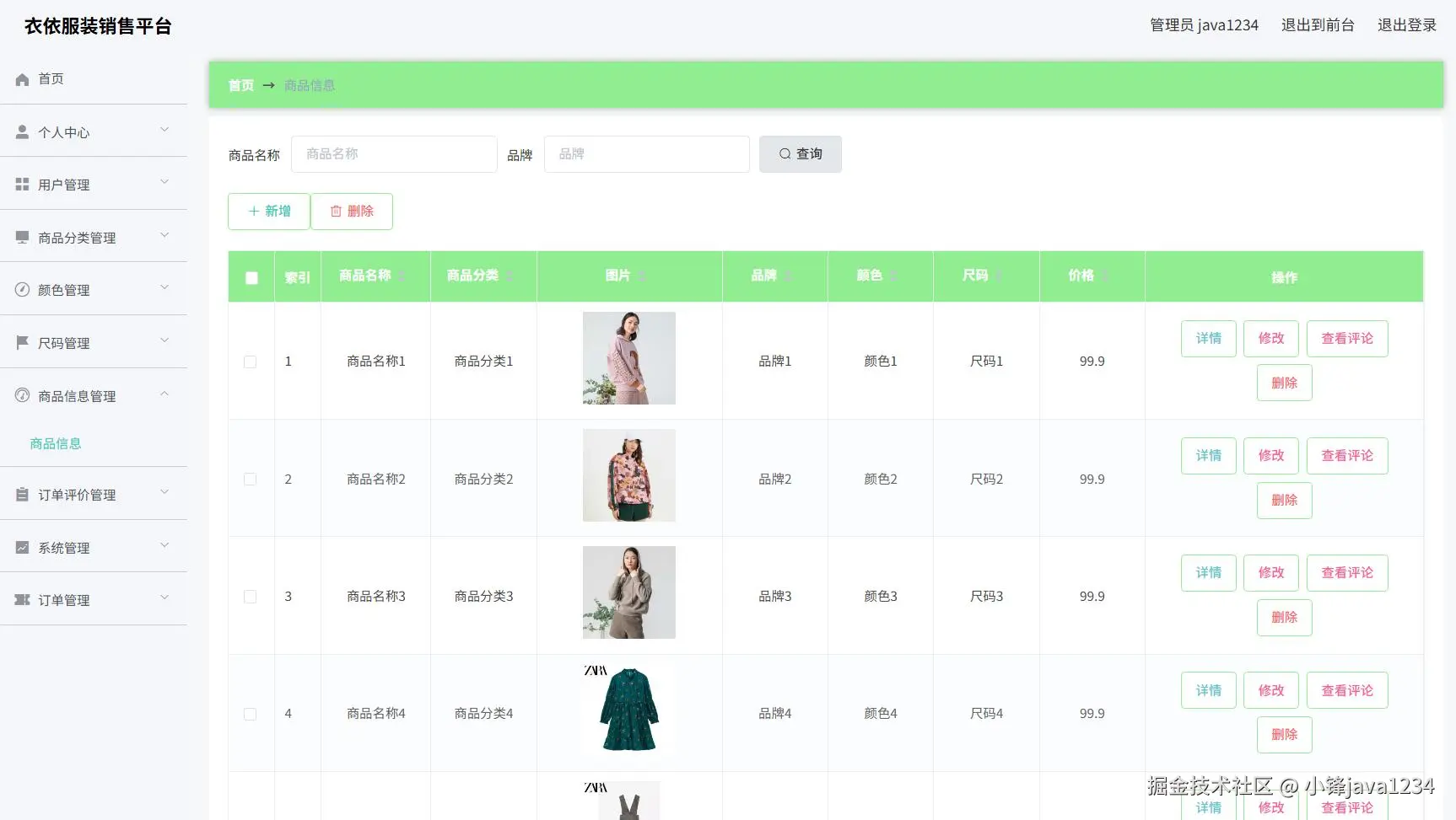Sort by 品牌 column sort arrows
Screen dimensions: 1456x820
tap(788, 276)
